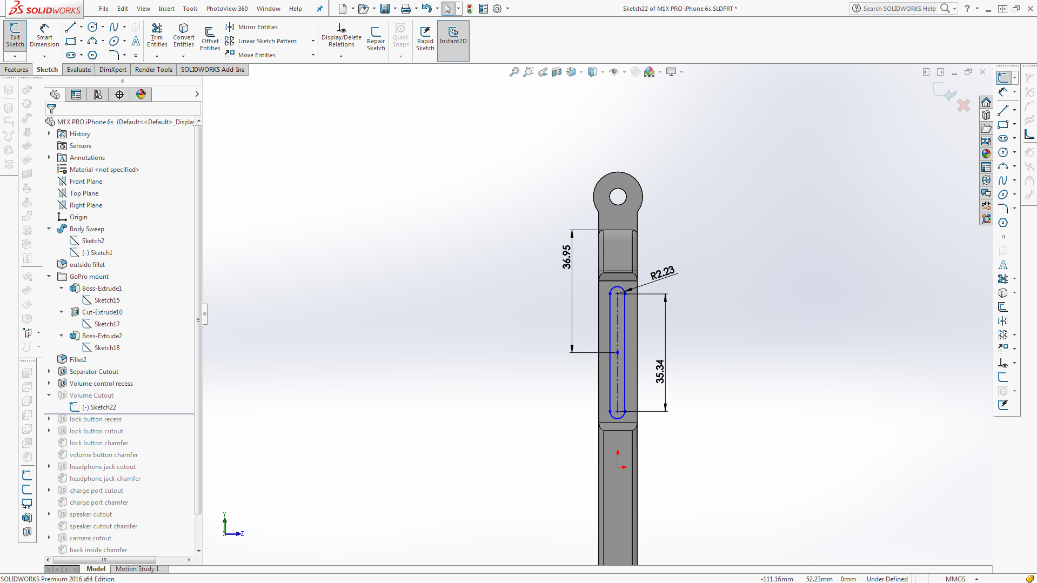Open SolidWorks Resources home icon in task pane
The width and height of the screenshot is (1037, 583).
pyautogui.click(x=986, y=103)
